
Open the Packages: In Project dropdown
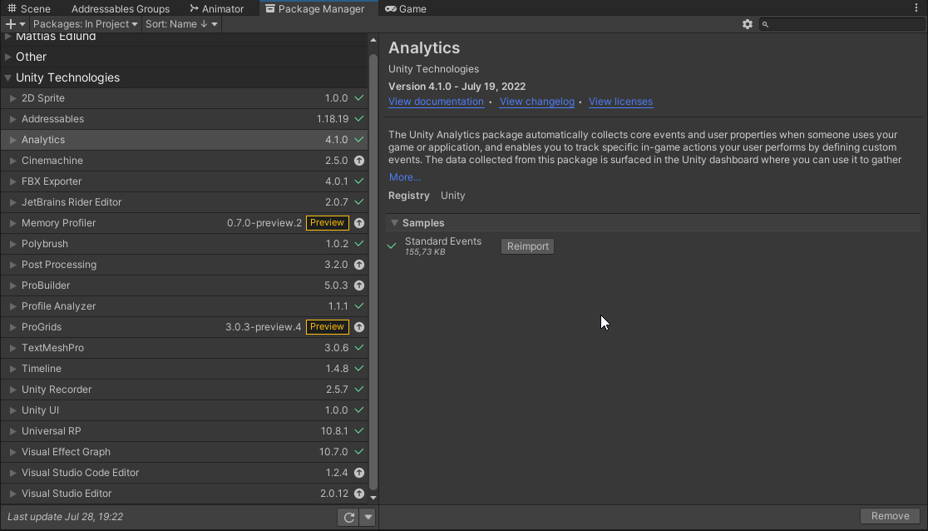tap(86, 24)
